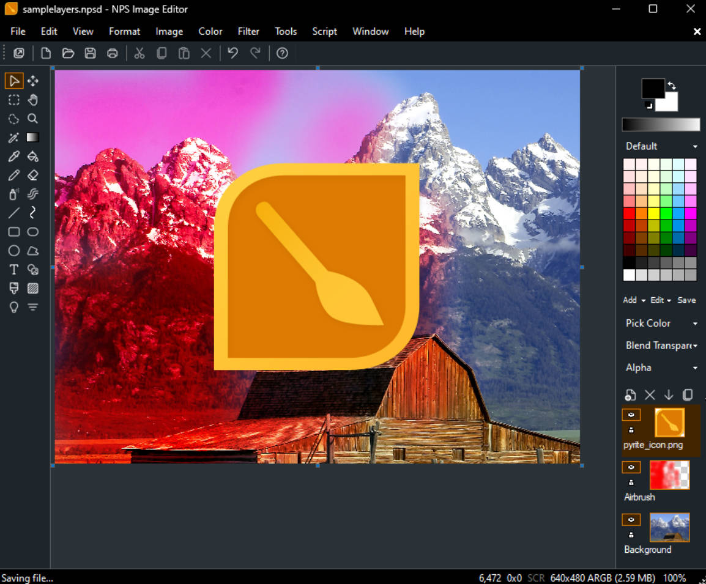706x584 pixels.
Task: Click the Open folder toolbar icon
Action: (68, 53)
